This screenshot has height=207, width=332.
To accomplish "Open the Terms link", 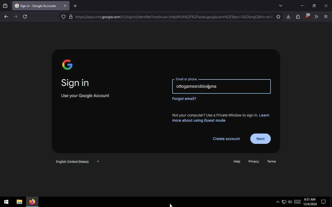I will coord(272,161).
